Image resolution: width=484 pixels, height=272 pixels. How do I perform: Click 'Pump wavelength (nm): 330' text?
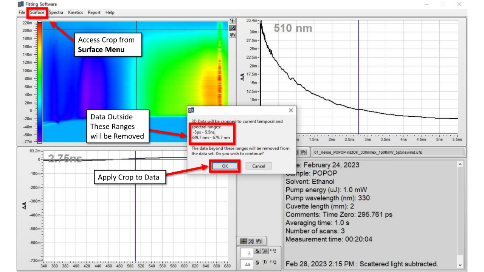pyautogui.click(x=327, y=198)
